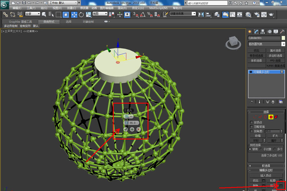This screenshot has height=191, width=287.
Task: Click the New Scene icon
Action: click(13, 3)
